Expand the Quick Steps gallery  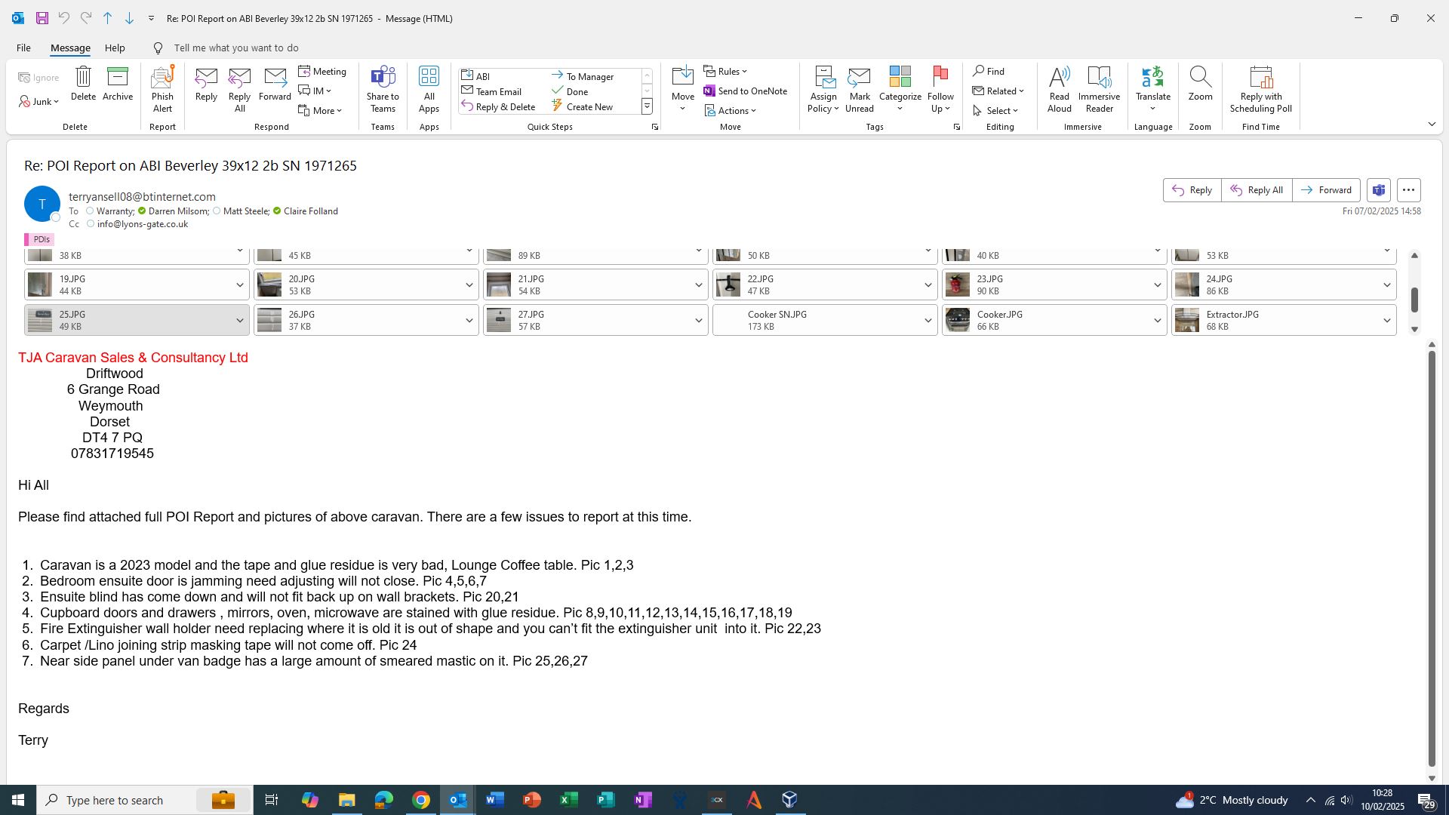pyautogui.click(x=647, y=107)
